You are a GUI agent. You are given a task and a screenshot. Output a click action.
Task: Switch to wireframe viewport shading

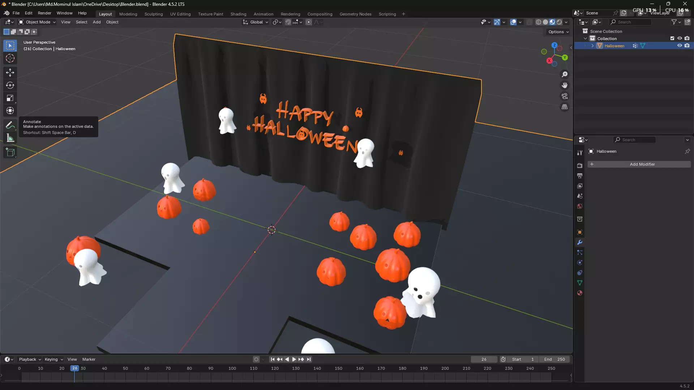(539, 22)
